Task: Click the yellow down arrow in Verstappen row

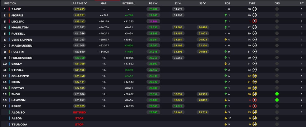Action: click(225, 40)
